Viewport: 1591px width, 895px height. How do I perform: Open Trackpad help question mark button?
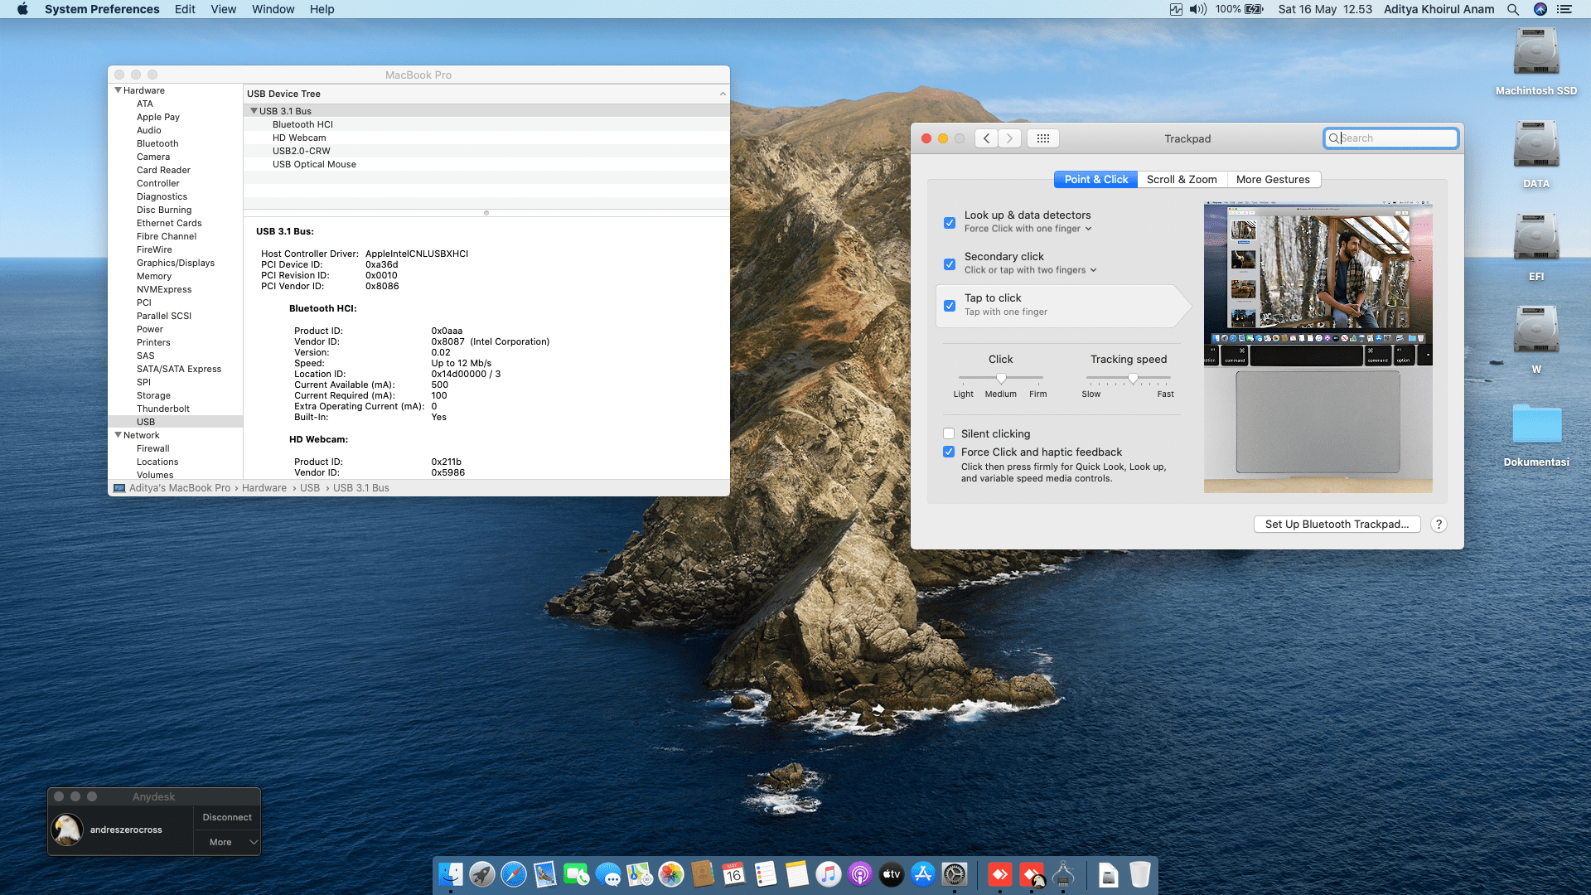[x=1439, y=525]
